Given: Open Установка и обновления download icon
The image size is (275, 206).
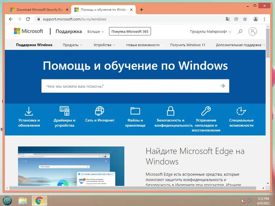Looking at the screenshot, I should point(29,111).
